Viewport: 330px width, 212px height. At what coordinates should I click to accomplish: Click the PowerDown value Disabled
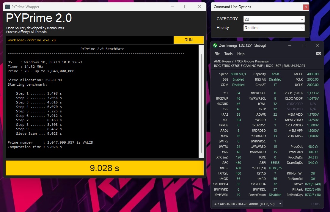[x=275, y=195]
